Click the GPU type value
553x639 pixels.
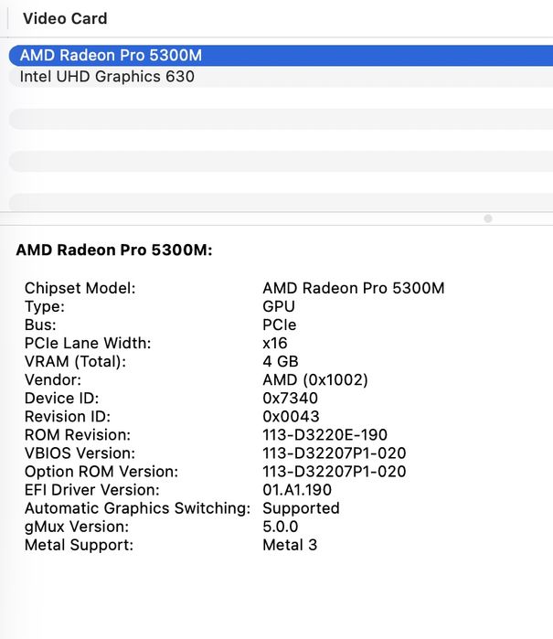point(279,306)
